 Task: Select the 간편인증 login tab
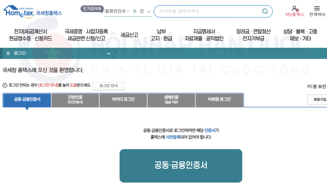coord(75,100)
